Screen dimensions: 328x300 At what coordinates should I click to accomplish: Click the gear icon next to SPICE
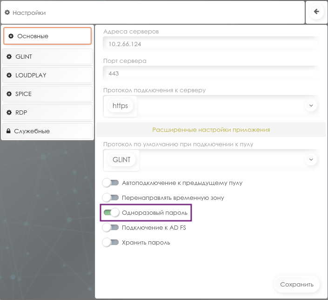click(9, 94)
